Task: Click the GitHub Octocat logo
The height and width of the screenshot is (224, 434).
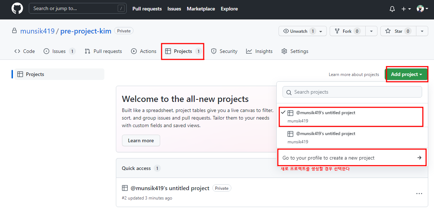Action: click(17, 9)
